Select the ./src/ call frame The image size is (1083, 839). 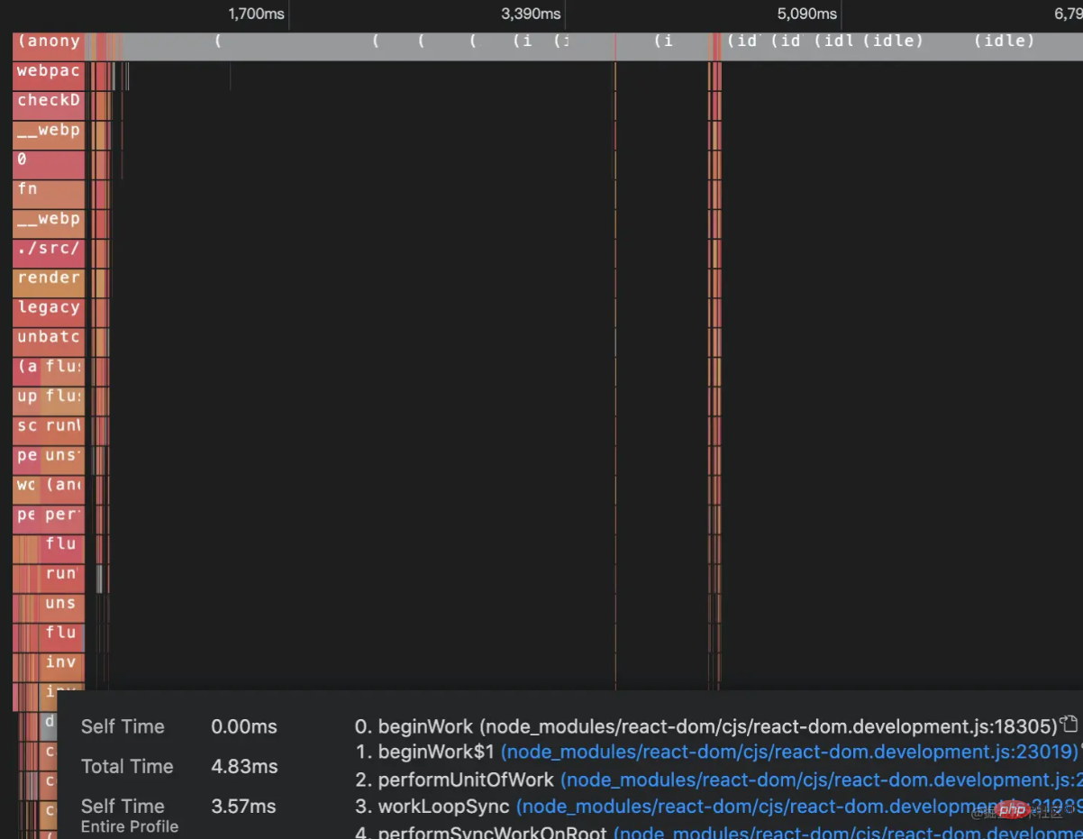(49, 248)
